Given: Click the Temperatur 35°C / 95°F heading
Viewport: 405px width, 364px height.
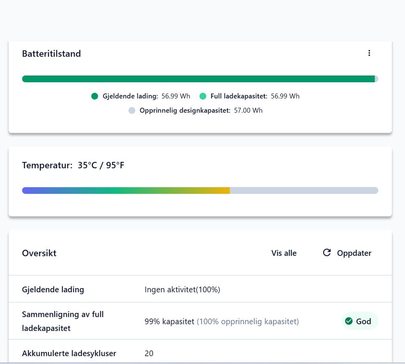Looking at the screenshot, I should tap(73, 165).
